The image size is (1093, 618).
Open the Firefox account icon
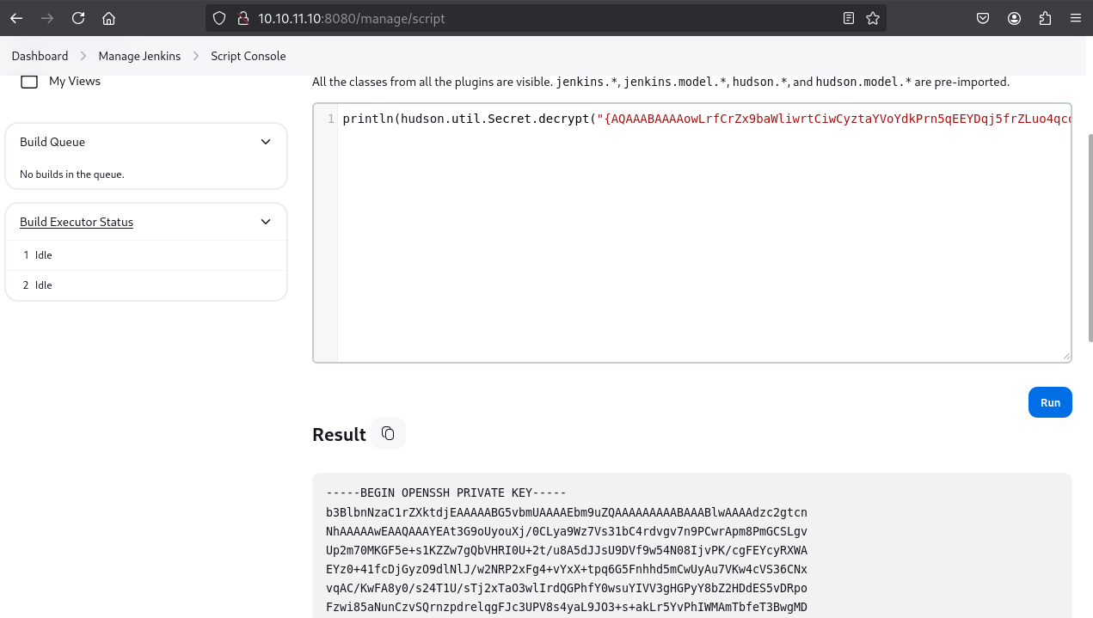coord(1015,18)
